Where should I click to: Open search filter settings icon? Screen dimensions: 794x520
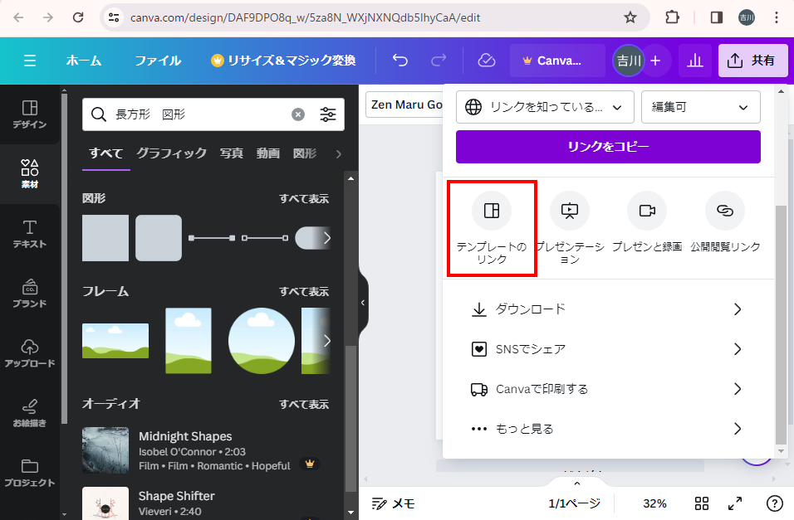[x=328, y=114]
